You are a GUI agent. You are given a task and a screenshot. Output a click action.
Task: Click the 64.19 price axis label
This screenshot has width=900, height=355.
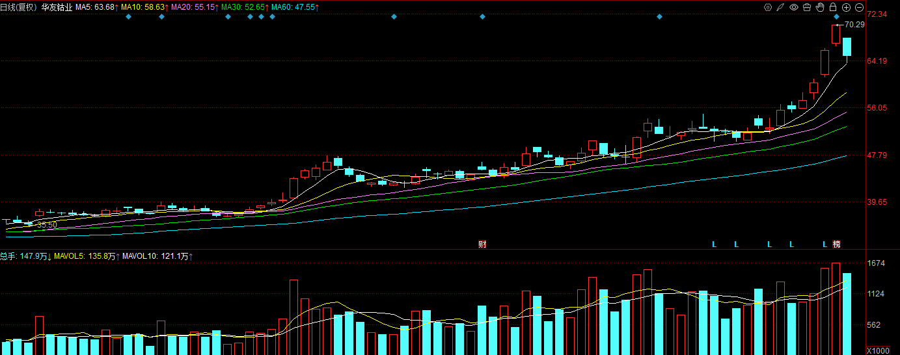[x=879, y=61]
